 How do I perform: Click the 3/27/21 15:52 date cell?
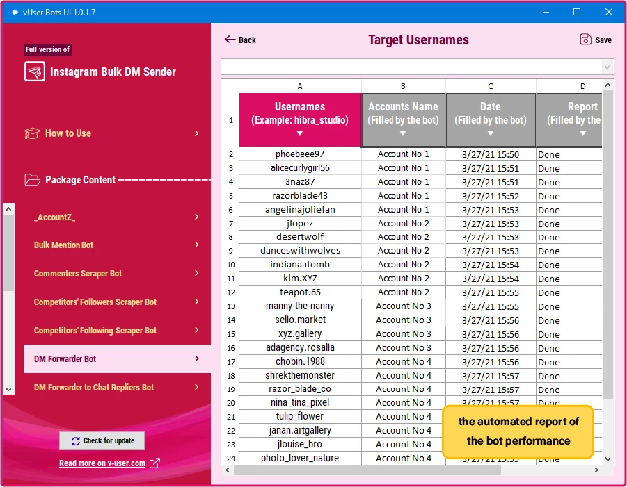tap(491, 196)
